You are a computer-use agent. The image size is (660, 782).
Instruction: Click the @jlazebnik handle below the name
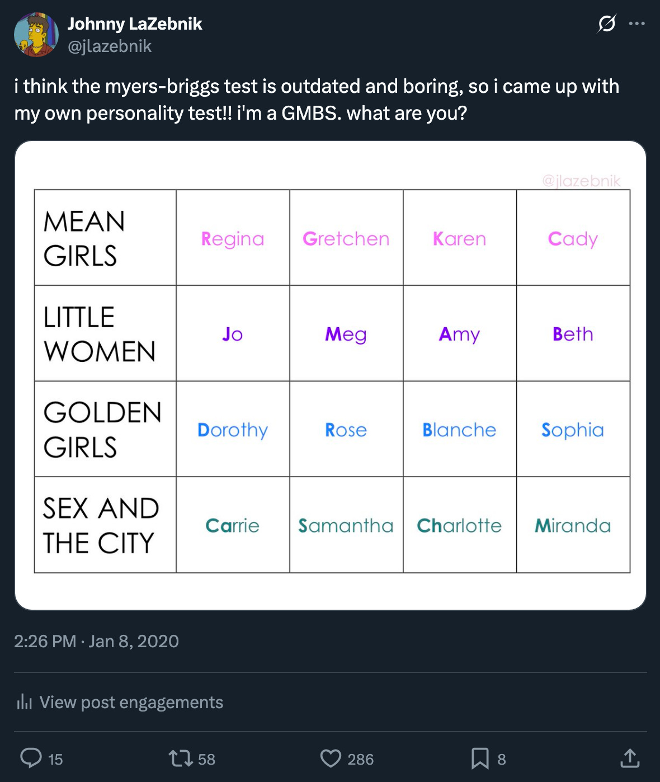[110, 46]
